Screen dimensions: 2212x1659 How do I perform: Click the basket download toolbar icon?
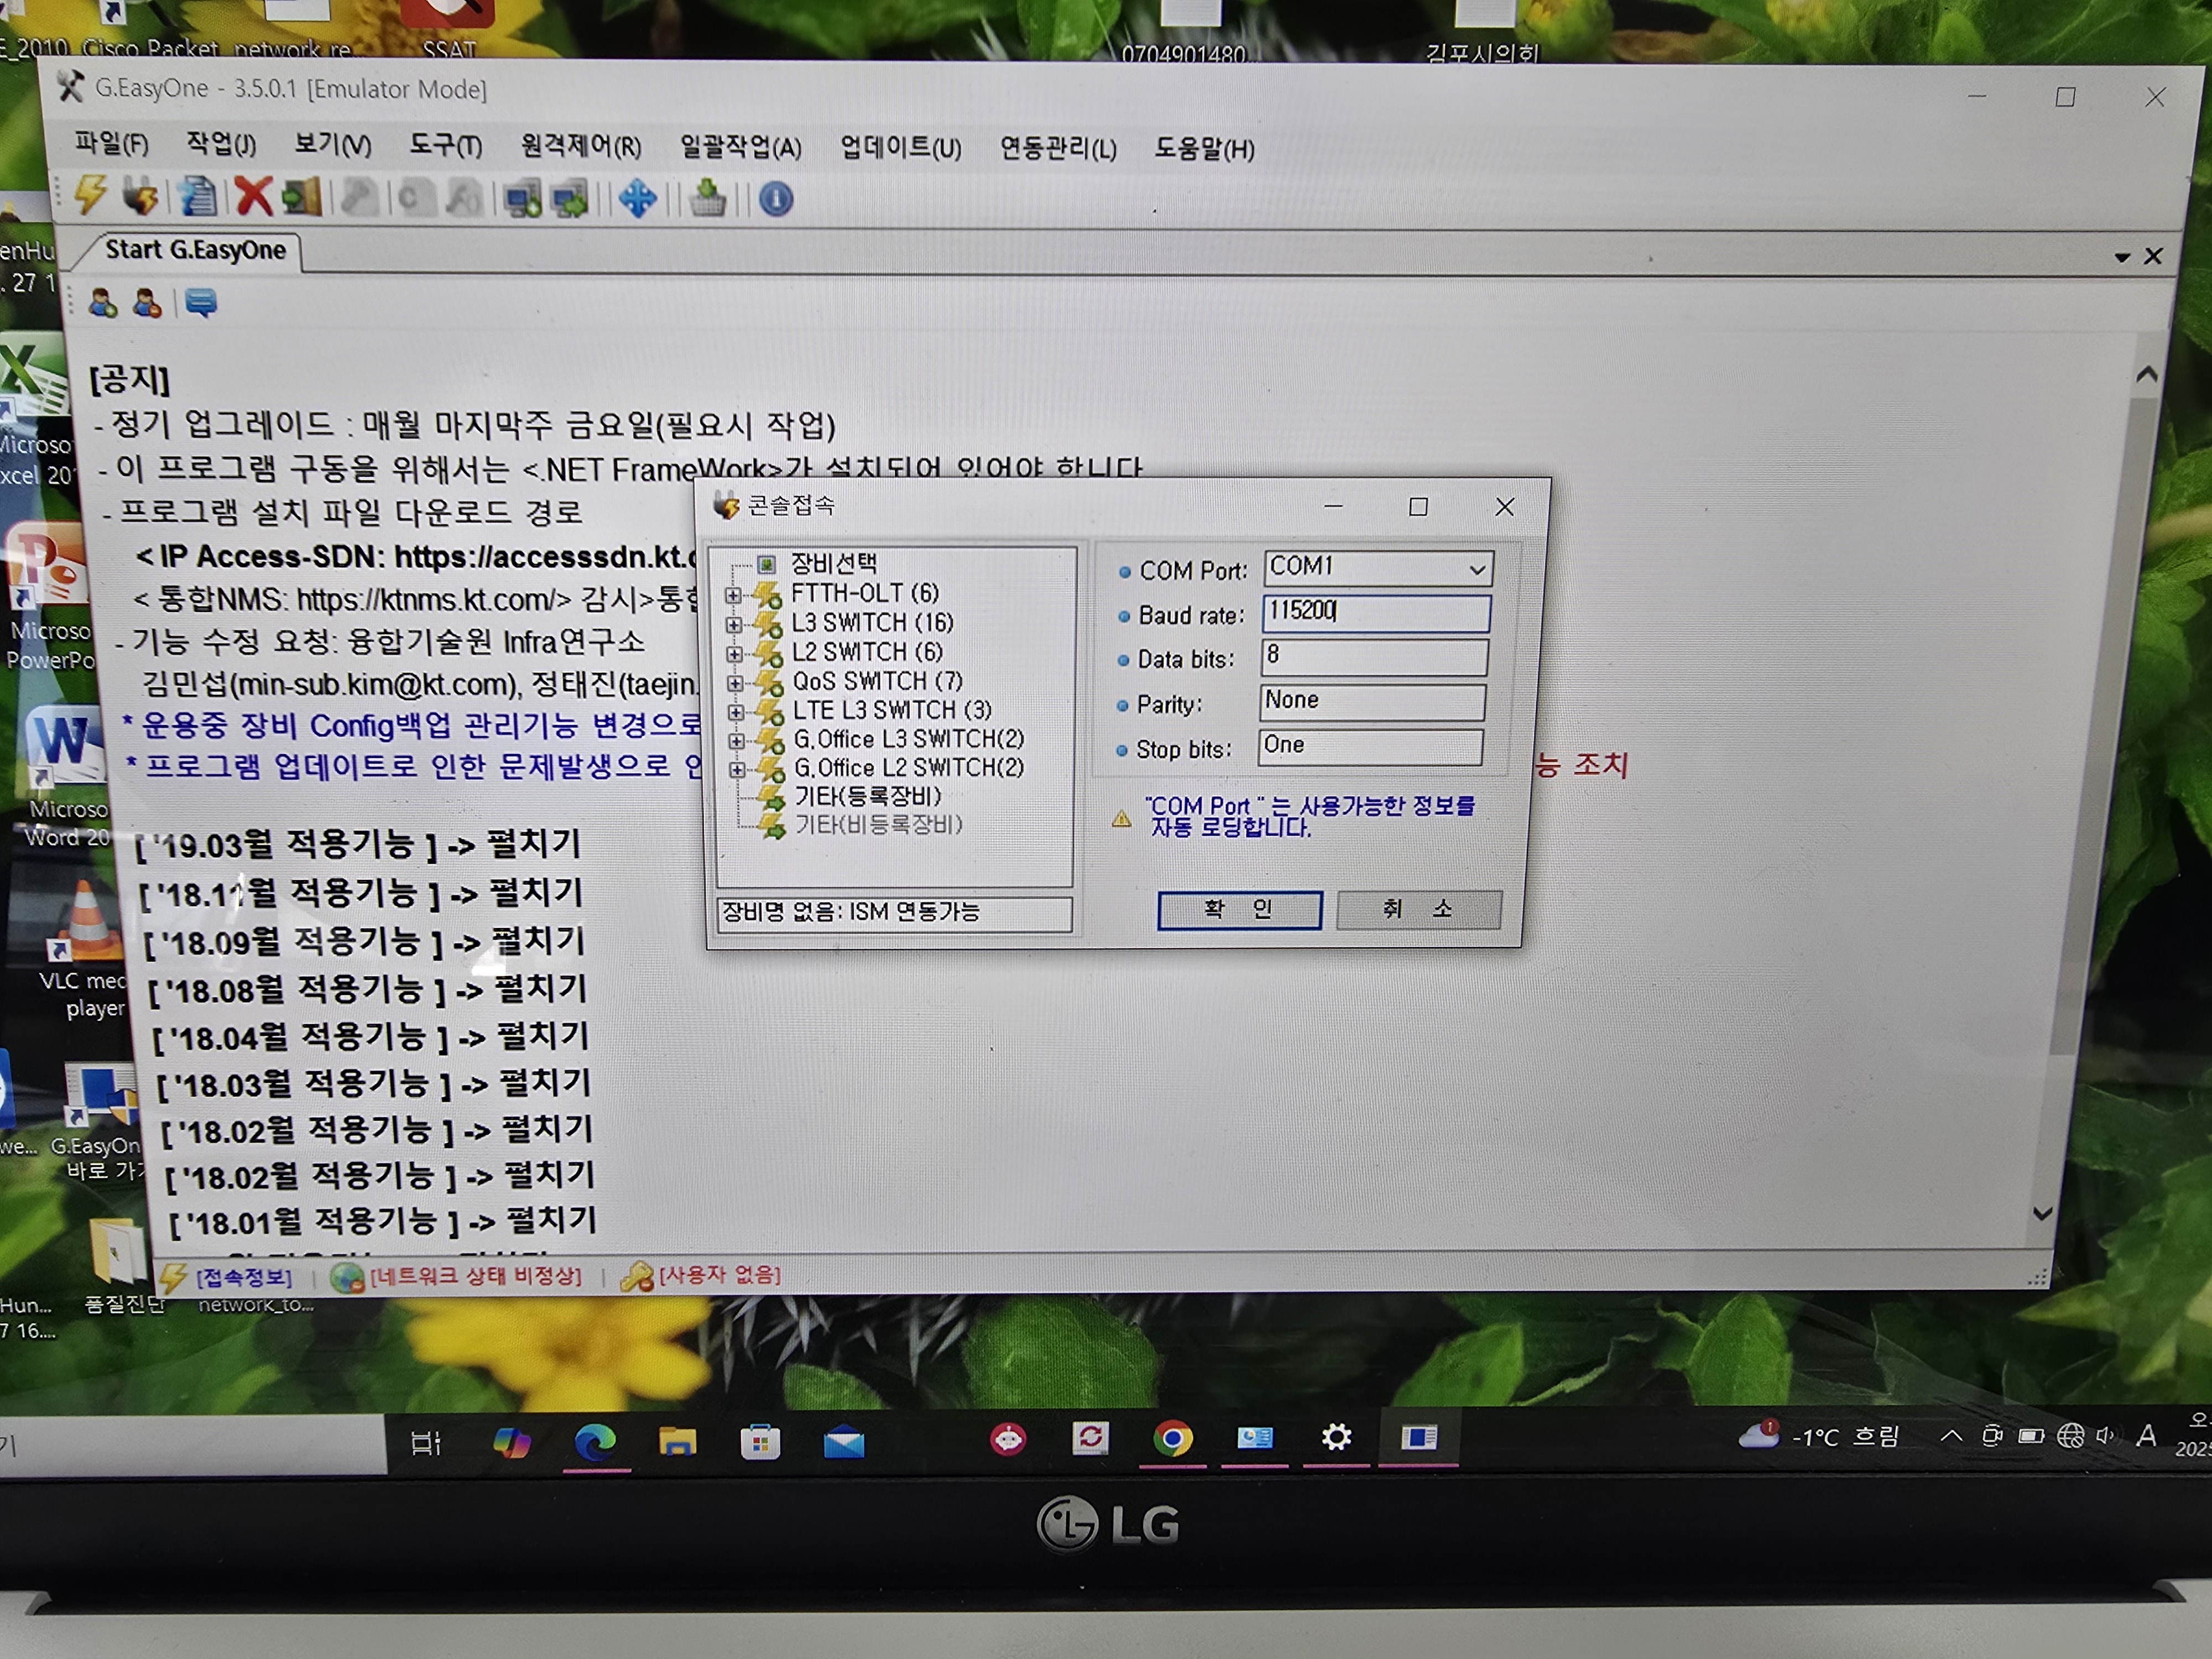[x=708, y=199]
